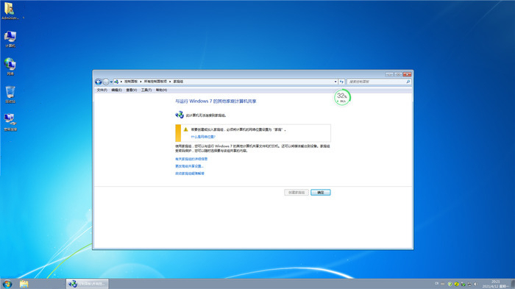
Task: Click the homegroup troubleshooter link
Action: tap(190, 174)
